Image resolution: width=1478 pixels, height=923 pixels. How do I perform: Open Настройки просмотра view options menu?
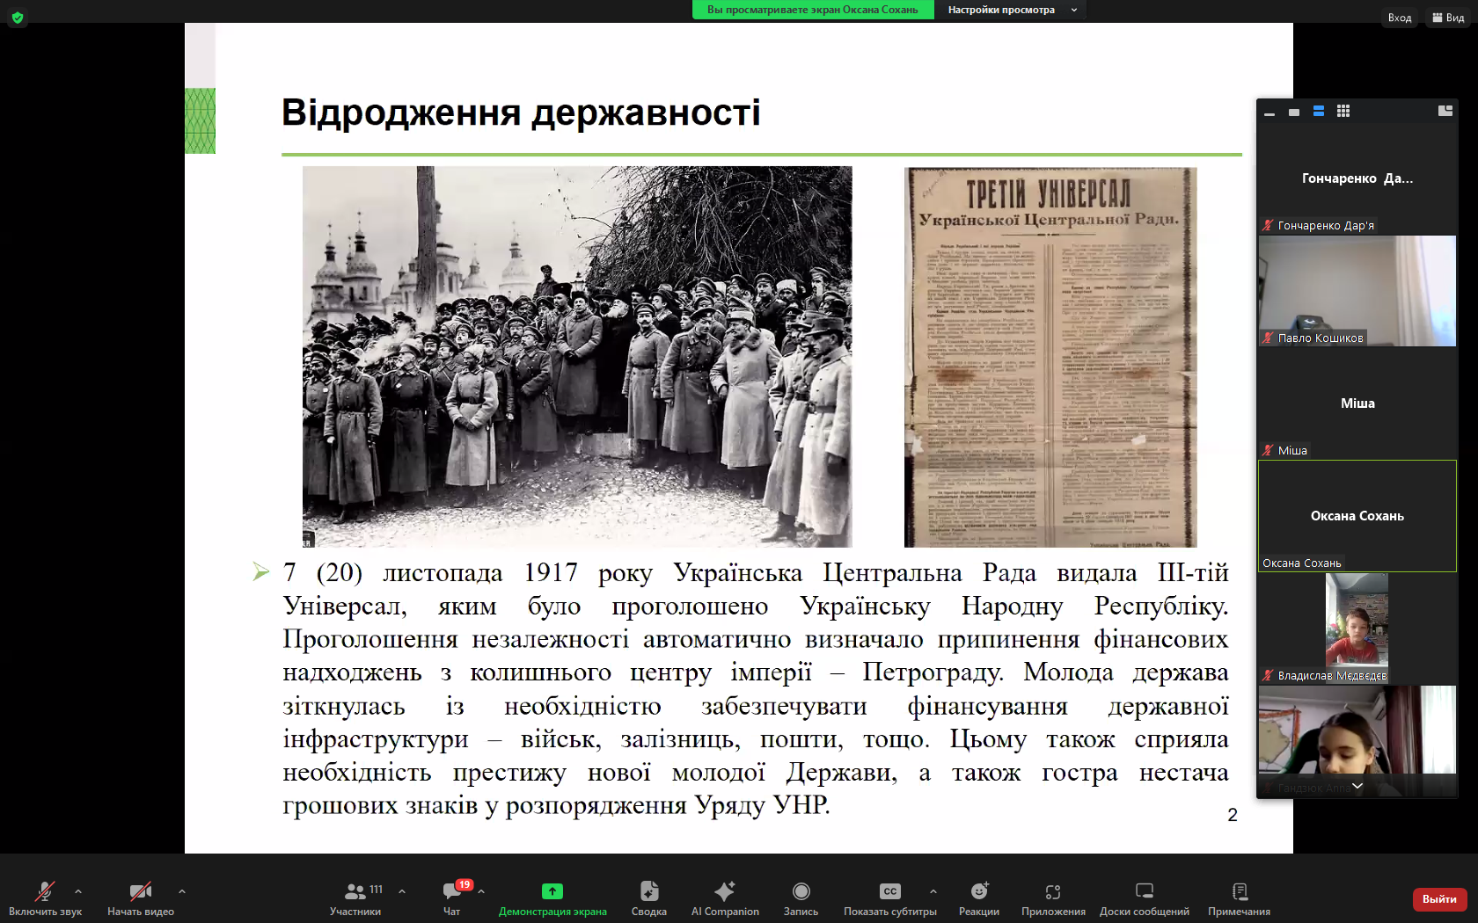[1011, 10]
